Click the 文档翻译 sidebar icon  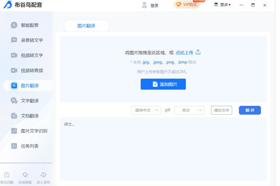click(14, 116)
